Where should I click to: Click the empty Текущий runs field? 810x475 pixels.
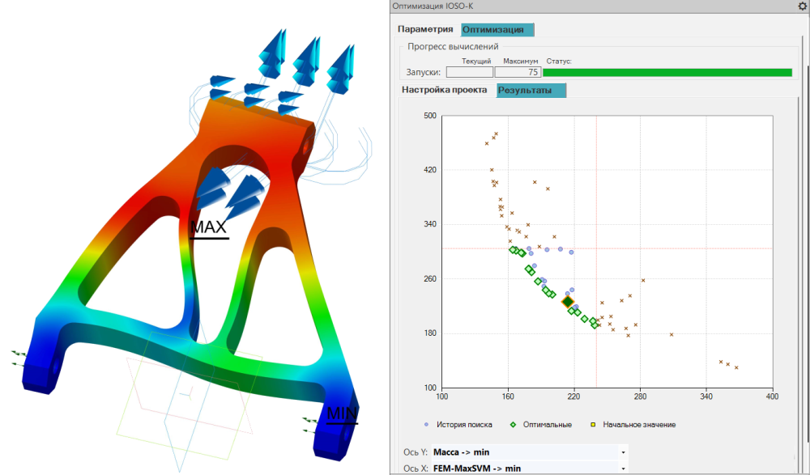470,72
